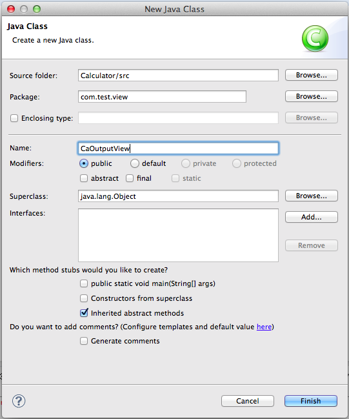Check the final modifier box
This screenshot has height=419, width=349.
(x=130, y=178)
